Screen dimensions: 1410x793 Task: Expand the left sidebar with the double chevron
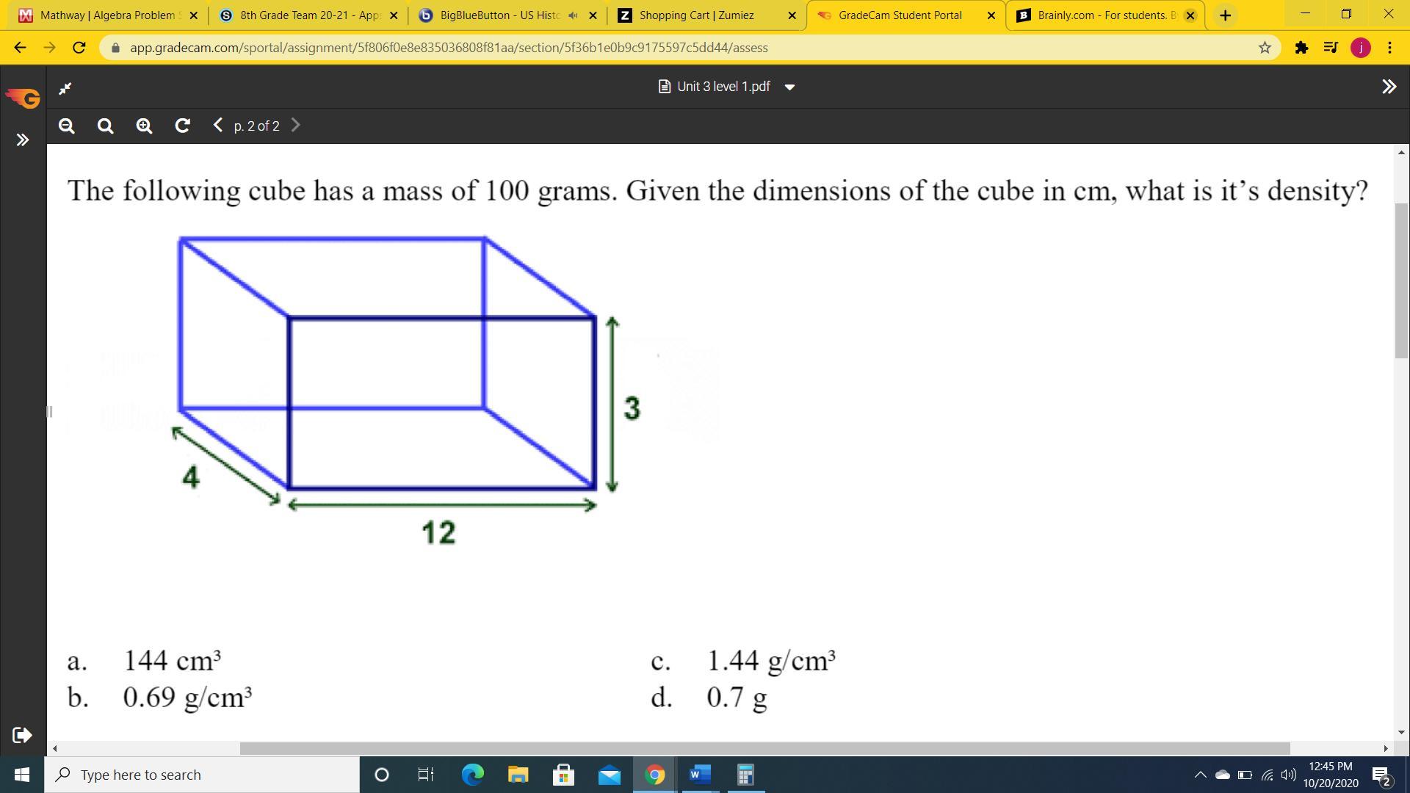23,140
